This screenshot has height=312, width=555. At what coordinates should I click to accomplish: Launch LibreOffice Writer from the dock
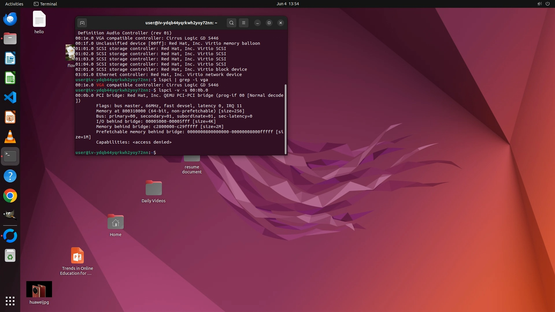[x=10, y=58]
